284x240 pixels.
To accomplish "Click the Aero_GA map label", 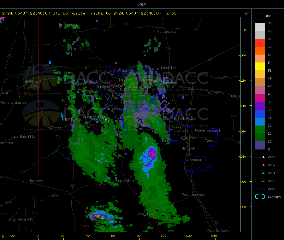I will coord(189,148).
